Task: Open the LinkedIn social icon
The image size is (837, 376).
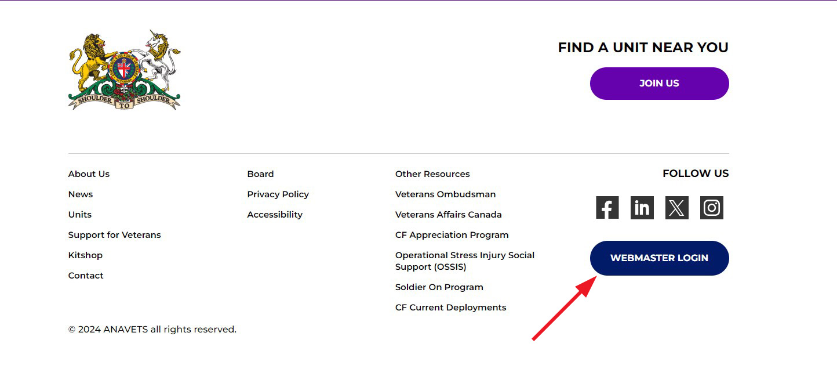Action: (642, 208)
